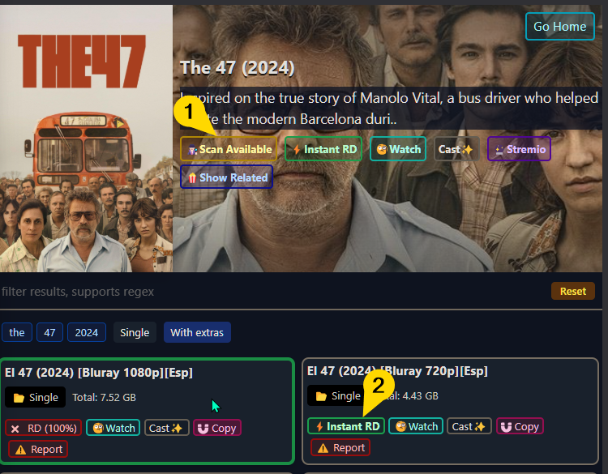The width and height of the screenshot is (608, 474).
Task: Click the top Instant RD button
Action: coord(323,149)
